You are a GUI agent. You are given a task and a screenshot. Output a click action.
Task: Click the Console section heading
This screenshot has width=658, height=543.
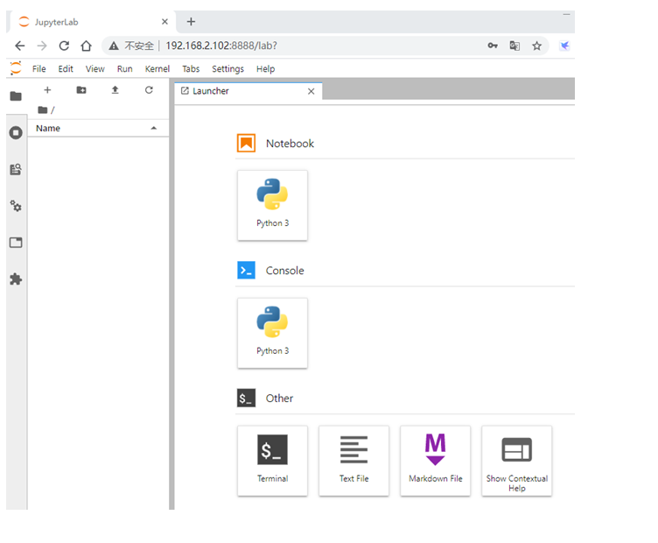click(284, 271)
